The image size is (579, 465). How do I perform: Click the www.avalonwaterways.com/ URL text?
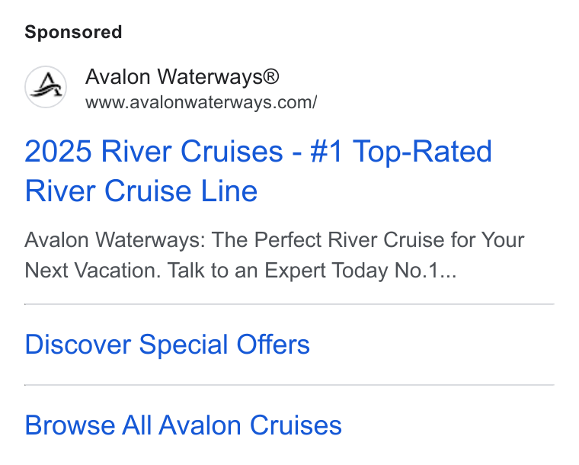pyautogui.click(x=201, y=103)
